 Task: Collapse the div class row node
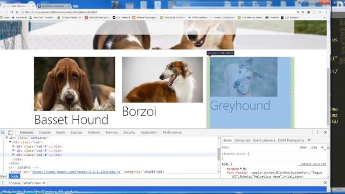click(10, 142)
